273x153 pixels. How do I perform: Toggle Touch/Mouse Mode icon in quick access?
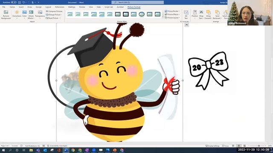pos(32,3)
